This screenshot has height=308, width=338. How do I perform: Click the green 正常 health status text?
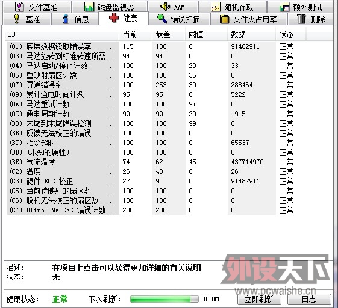click(x=60, y=299)
